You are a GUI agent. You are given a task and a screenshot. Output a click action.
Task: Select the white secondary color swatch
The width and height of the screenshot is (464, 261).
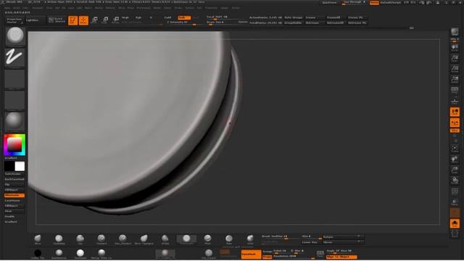(x=20, y=166)
